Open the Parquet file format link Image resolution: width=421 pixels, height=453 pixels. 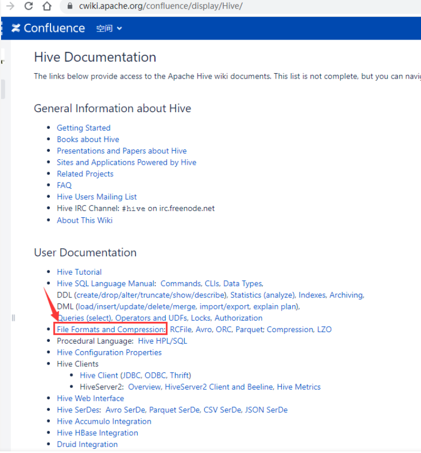click(x=250, y=329)
